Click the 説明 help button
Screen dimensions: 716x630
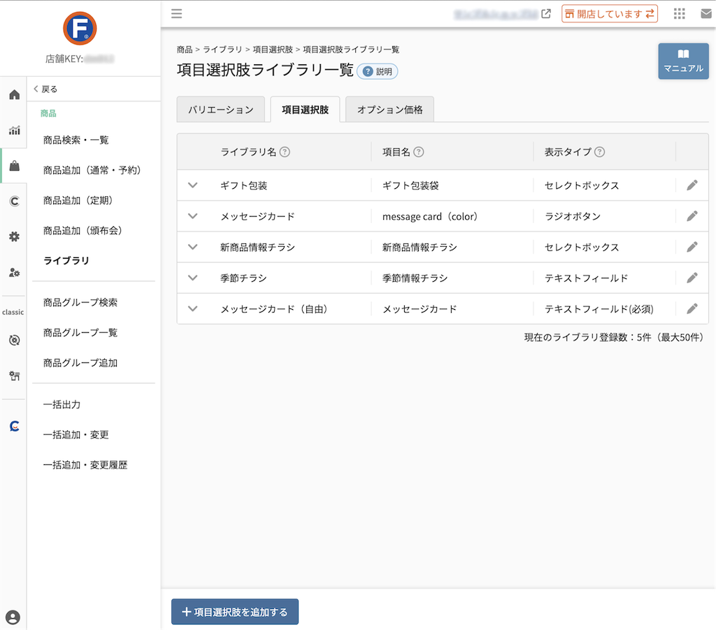click(x=377, y=72)
